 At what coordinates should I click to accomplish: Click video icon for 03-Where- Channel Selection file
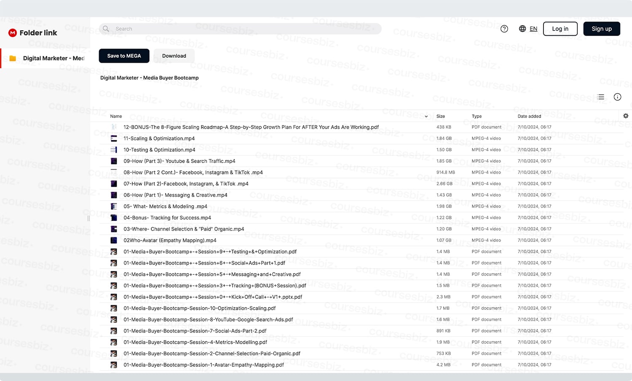(x=114, y=229)
